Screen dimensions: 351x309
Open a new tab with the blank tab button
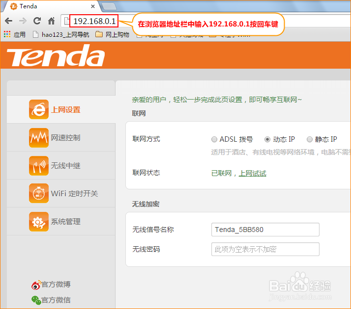pos(109,6)
